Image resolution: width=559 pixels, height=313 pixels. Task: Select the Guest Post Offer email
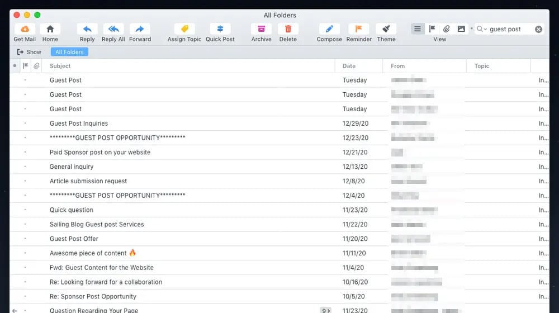click(279, 239)
